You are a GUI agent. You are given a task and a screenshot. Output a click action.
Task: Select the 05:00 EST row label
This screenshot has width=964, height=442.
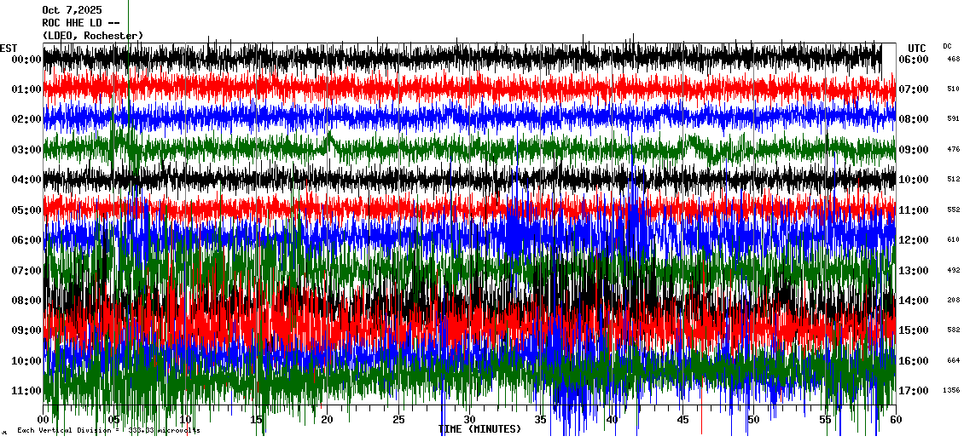pyautogui.click(x=26, y=210)
